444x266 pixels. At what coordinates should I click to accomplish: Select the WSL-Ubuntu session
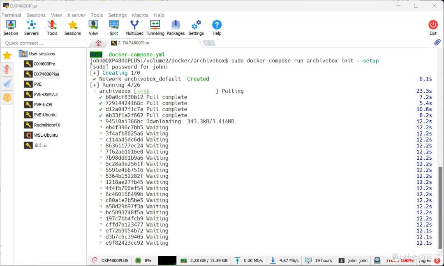pos(46,135)
